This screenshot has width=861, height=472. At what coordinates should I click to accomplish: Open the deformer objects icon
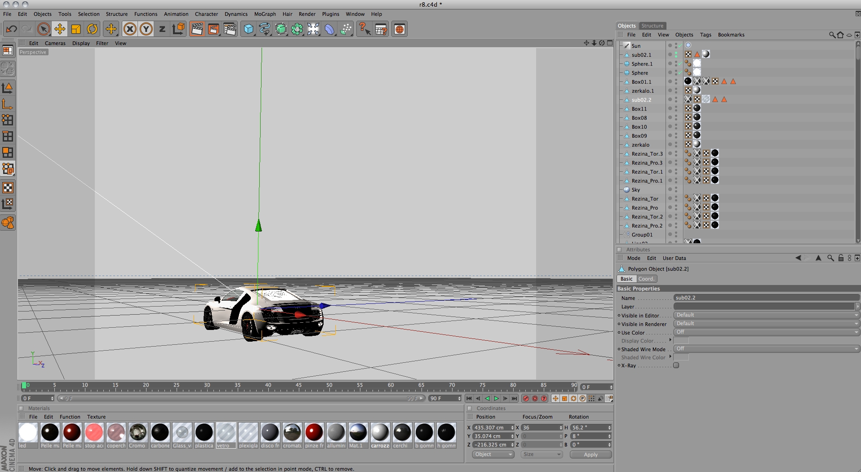coord(329,29)
